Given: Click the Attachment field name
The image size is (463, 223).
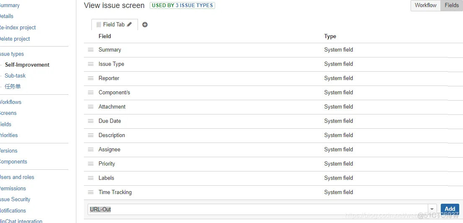Looking at the screenshot, I should coord(112,107).
